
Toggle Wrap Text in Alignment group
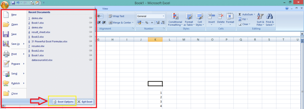[x=116, y=16]
